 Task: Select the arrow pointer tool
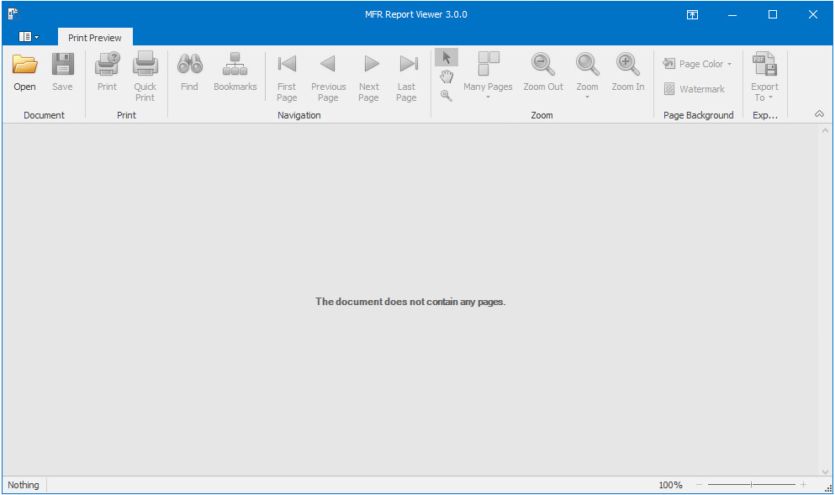pos(447,57)
